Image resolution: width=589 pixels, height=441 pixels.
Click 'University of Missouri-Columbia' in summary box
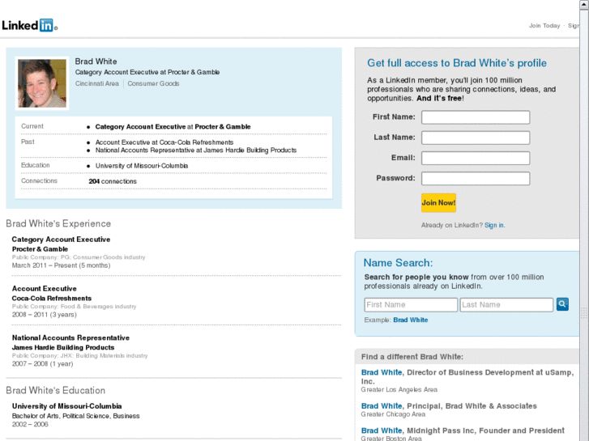pos(142,166)
